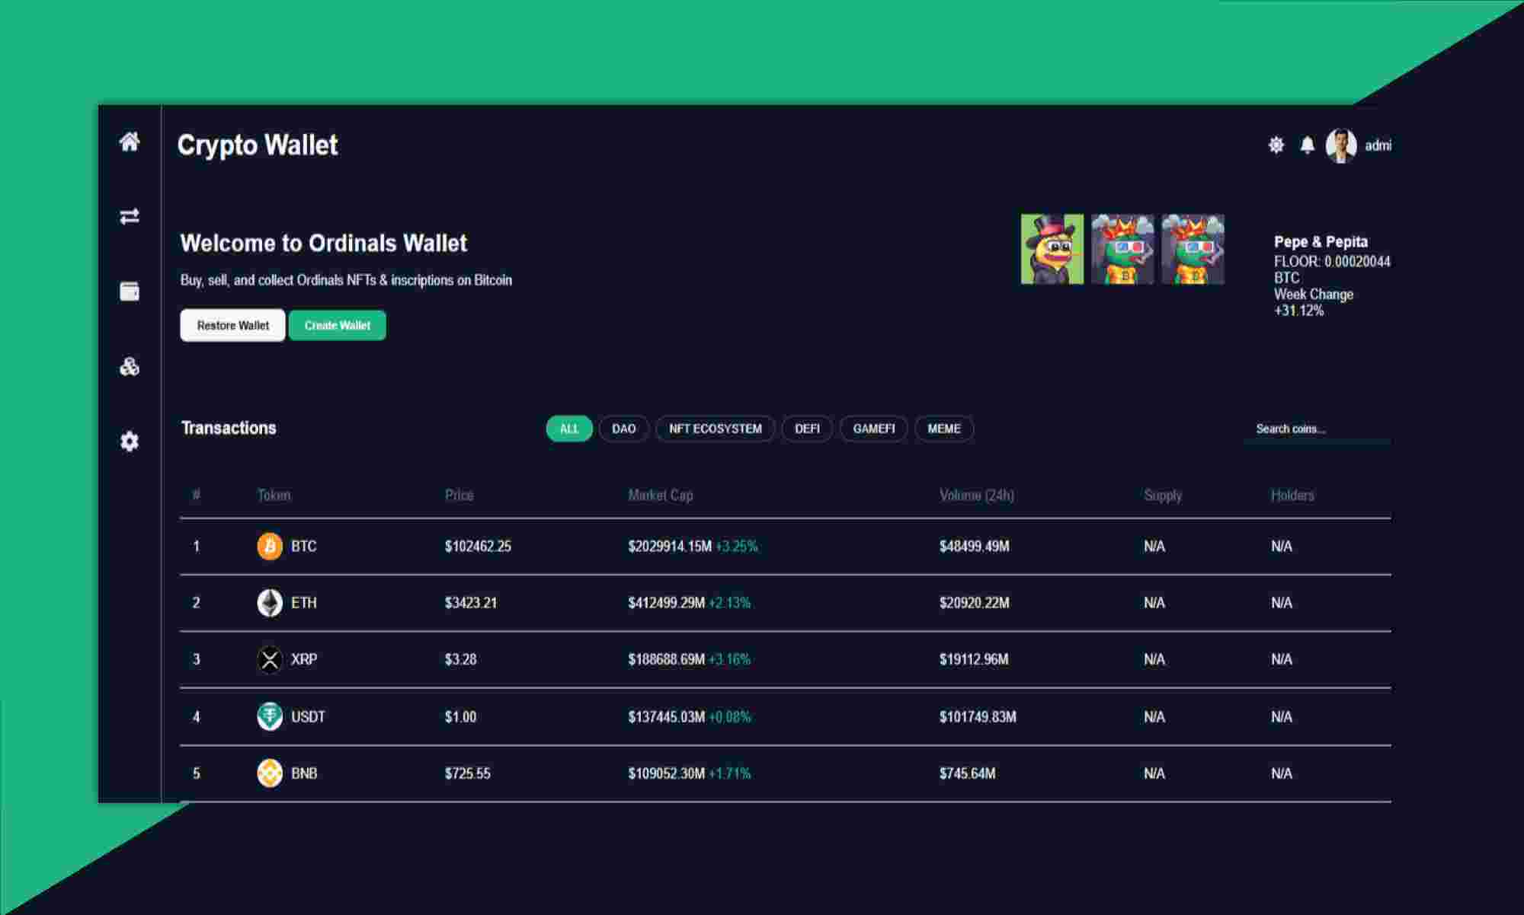The width and height of the screenshot is (1524, 915).
Task: Click the BTC price $102462.25
Action: point(478,546)
